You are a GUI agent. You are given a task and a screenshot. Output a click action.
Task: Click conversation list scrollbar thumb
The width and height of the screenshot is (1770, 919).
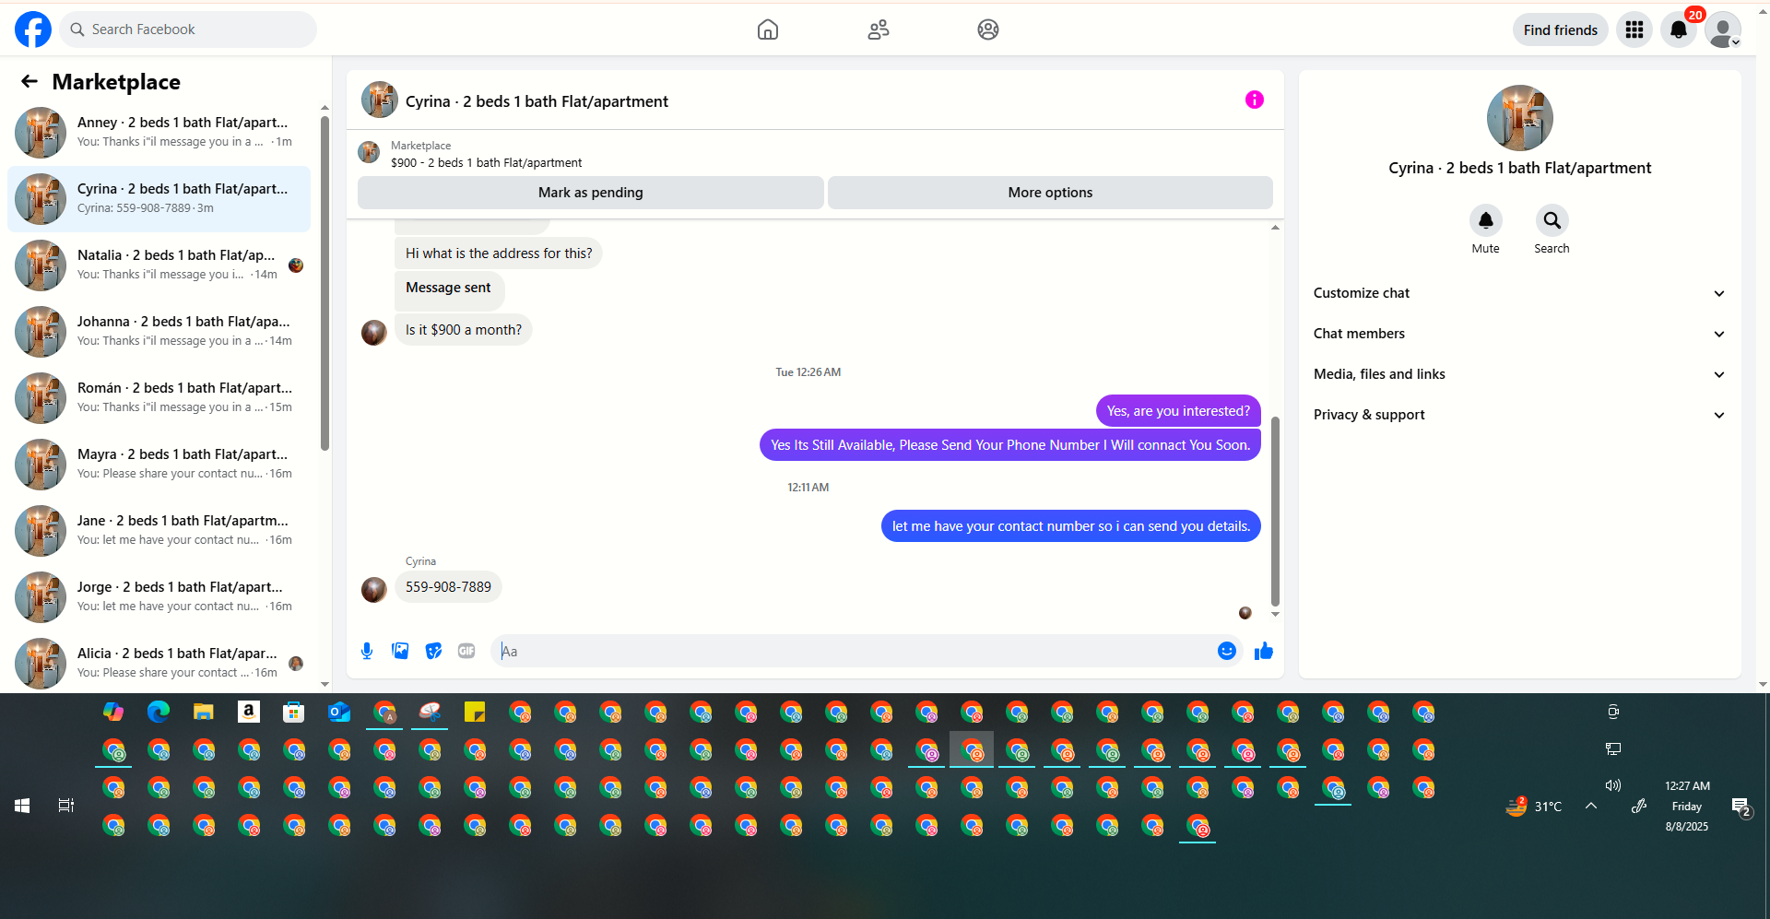coord(324,283)
